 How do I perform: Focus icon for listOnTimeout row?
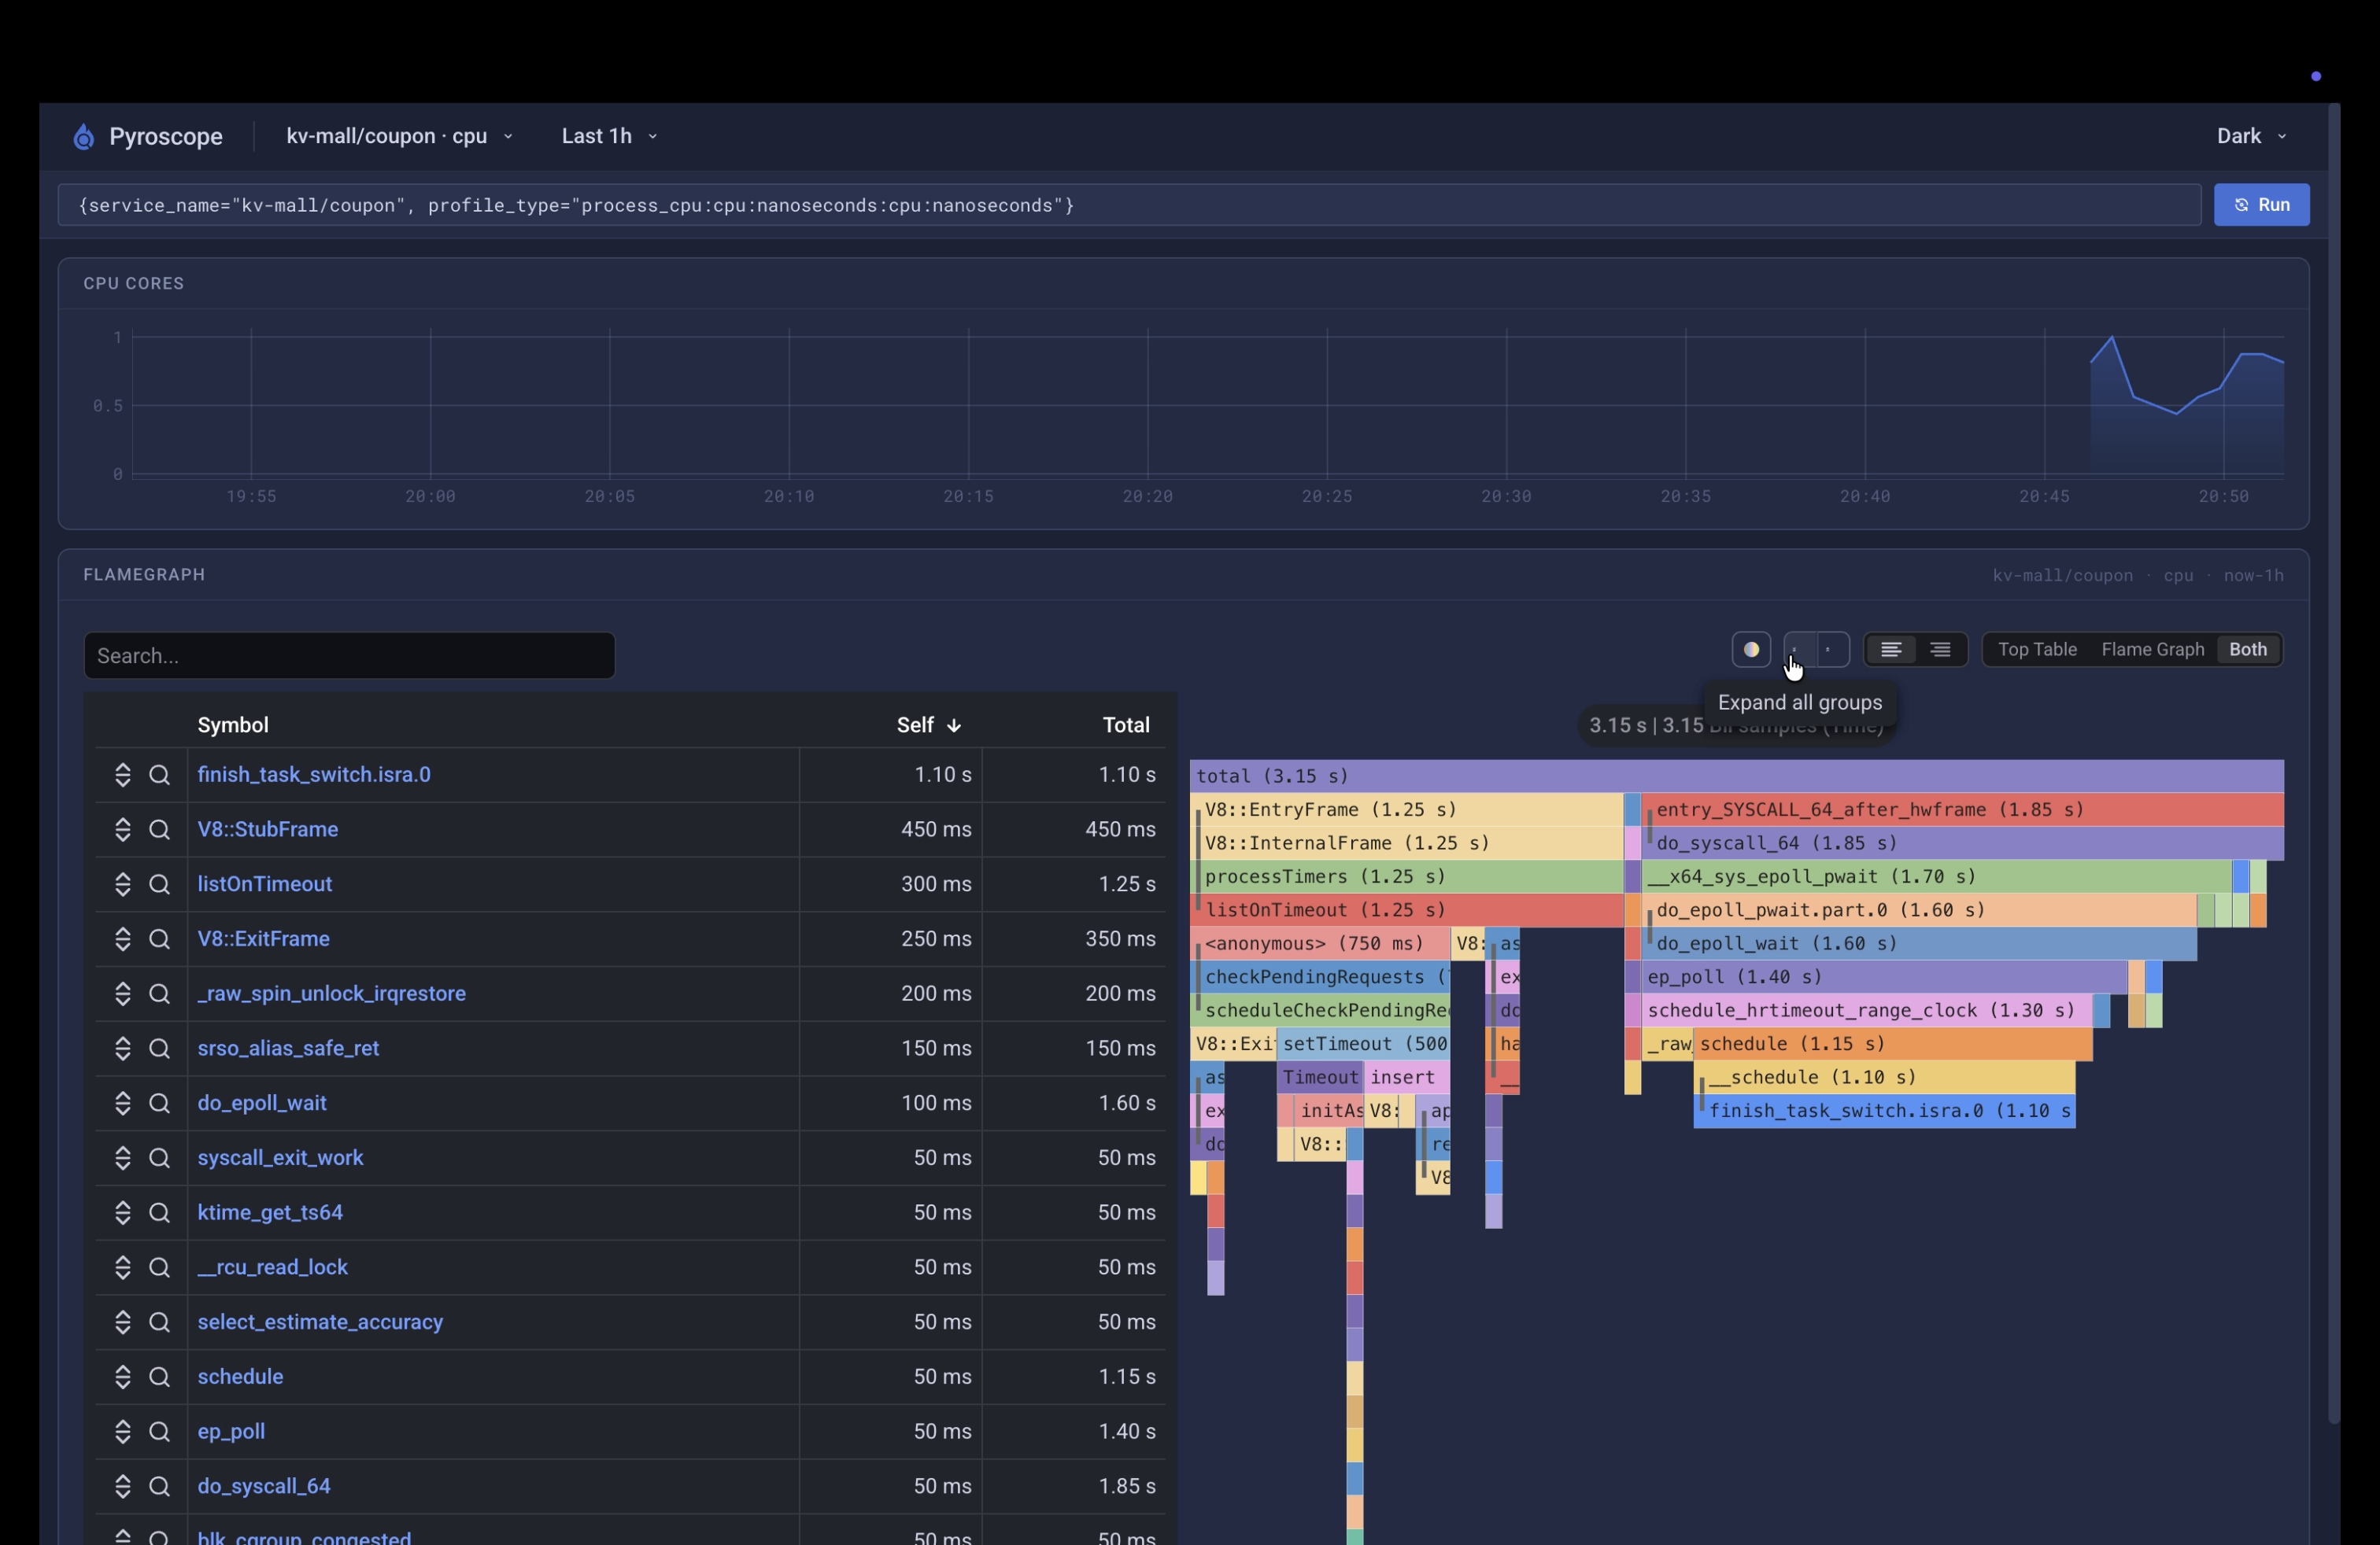coord(123,884)
